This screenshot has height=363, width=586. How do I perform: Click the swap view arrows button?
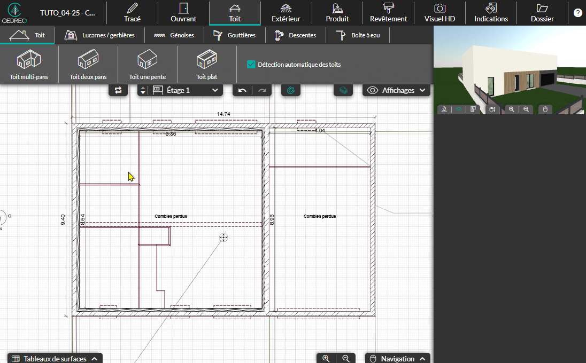tap(118, 90)
